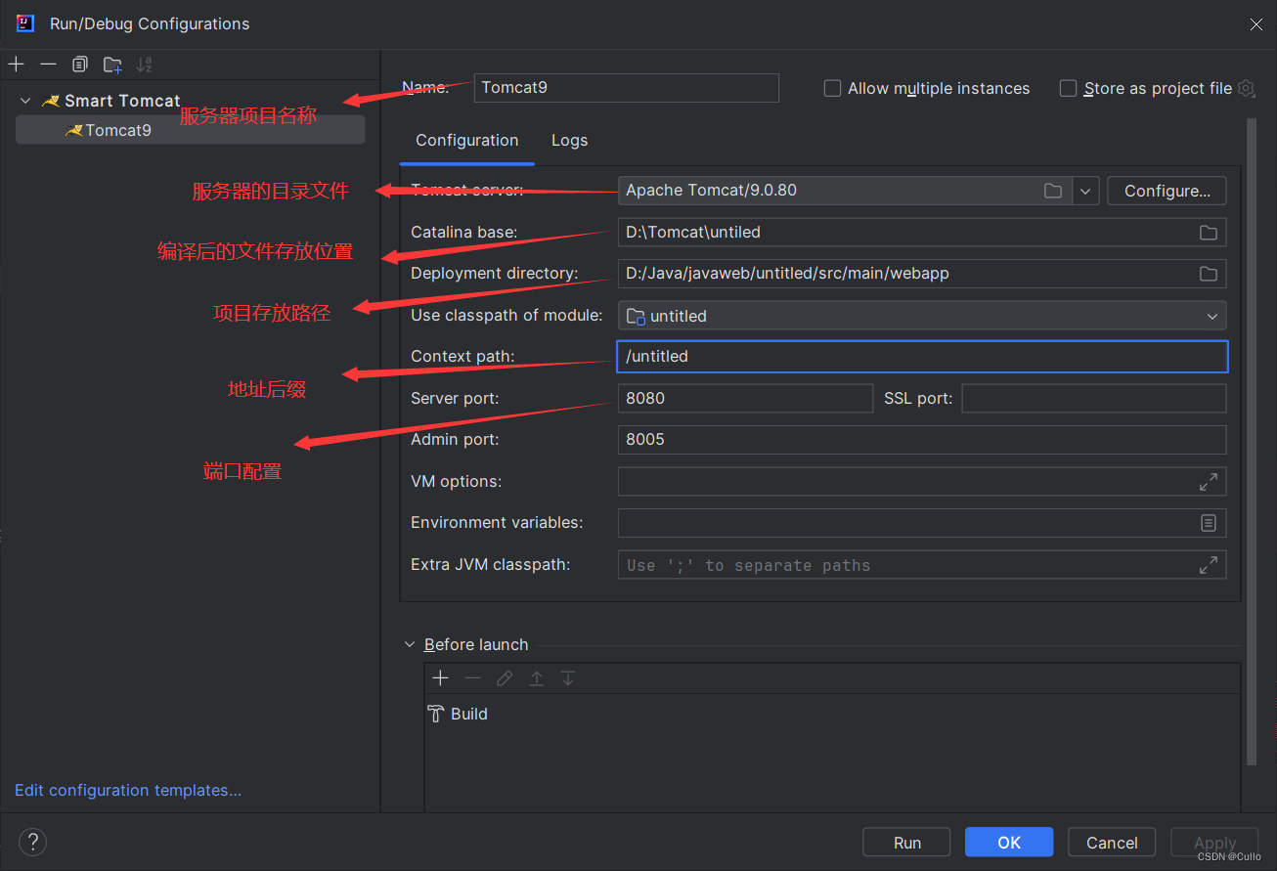Move Before launch task up

point(537,678)
